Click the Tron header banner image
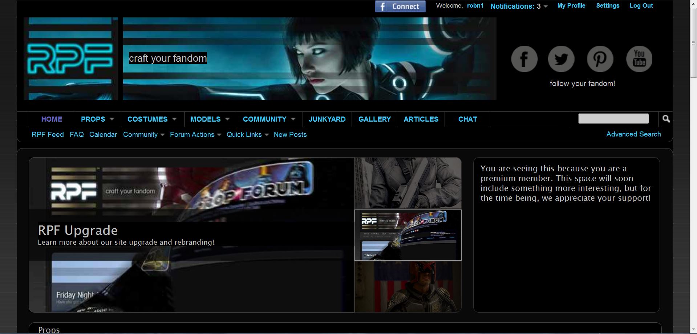The image size is (697, 334). [x=309, y=59]
